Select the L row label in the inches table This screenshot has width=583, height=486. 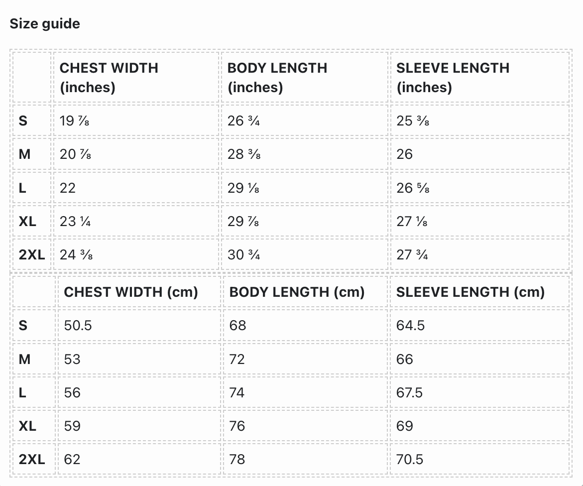[23, 188]
